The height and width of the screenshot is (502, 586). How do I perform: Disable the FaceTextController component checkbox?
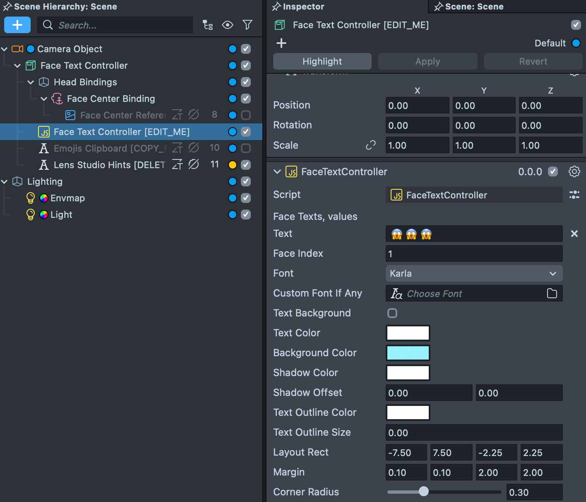552,171
